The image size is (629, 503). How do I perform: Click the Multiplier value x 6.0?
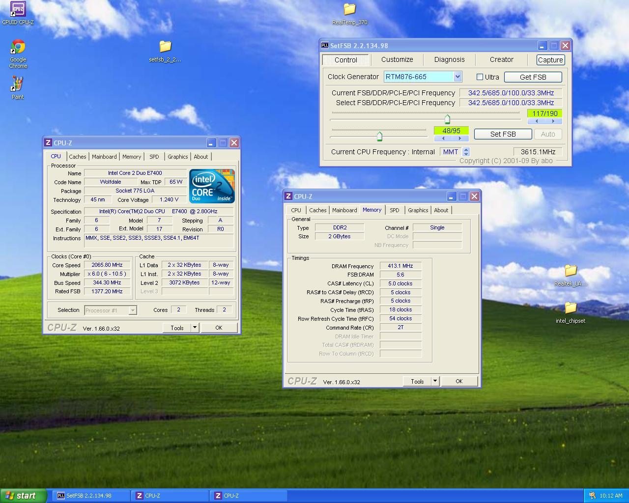107,274
